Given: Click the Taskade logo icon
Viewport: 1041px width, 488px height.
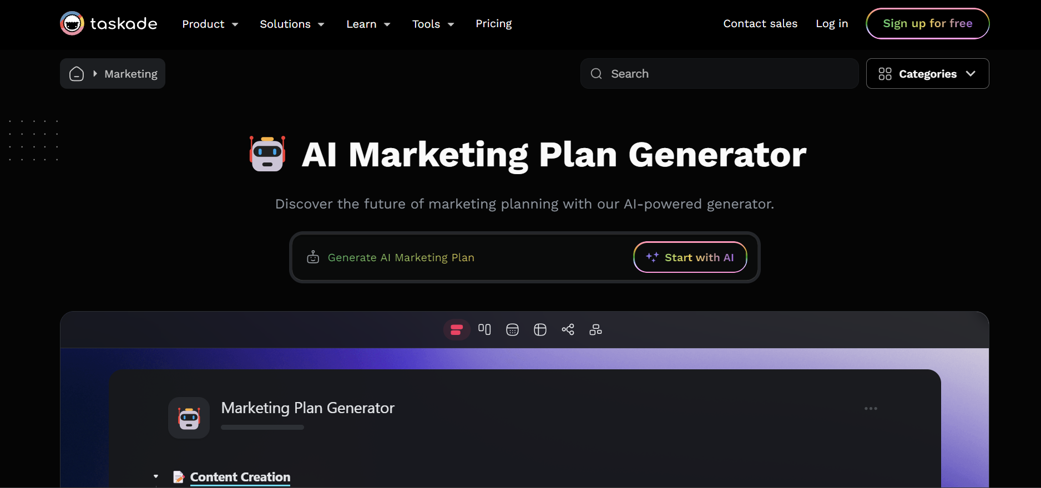Looking at the screenshot, I should click(72, 23).
